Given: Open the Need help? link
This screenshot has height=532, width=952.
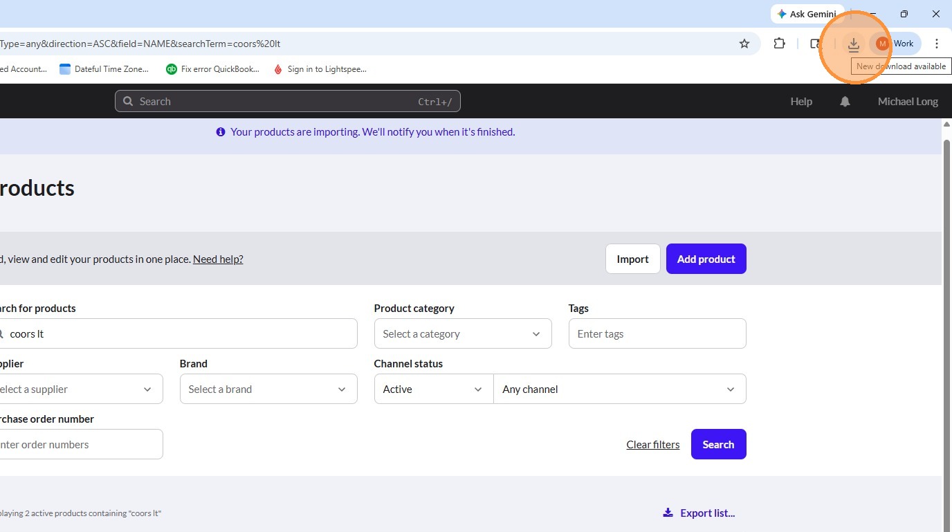Looking at the screenshot, I should [x=218, y=259].
